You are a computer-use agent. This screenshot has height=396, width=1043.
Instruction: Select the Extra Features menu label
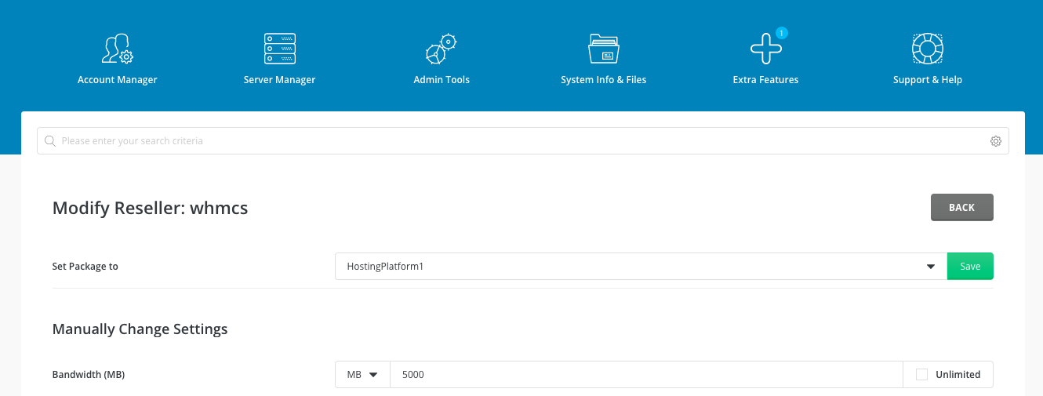click(766, 80)
